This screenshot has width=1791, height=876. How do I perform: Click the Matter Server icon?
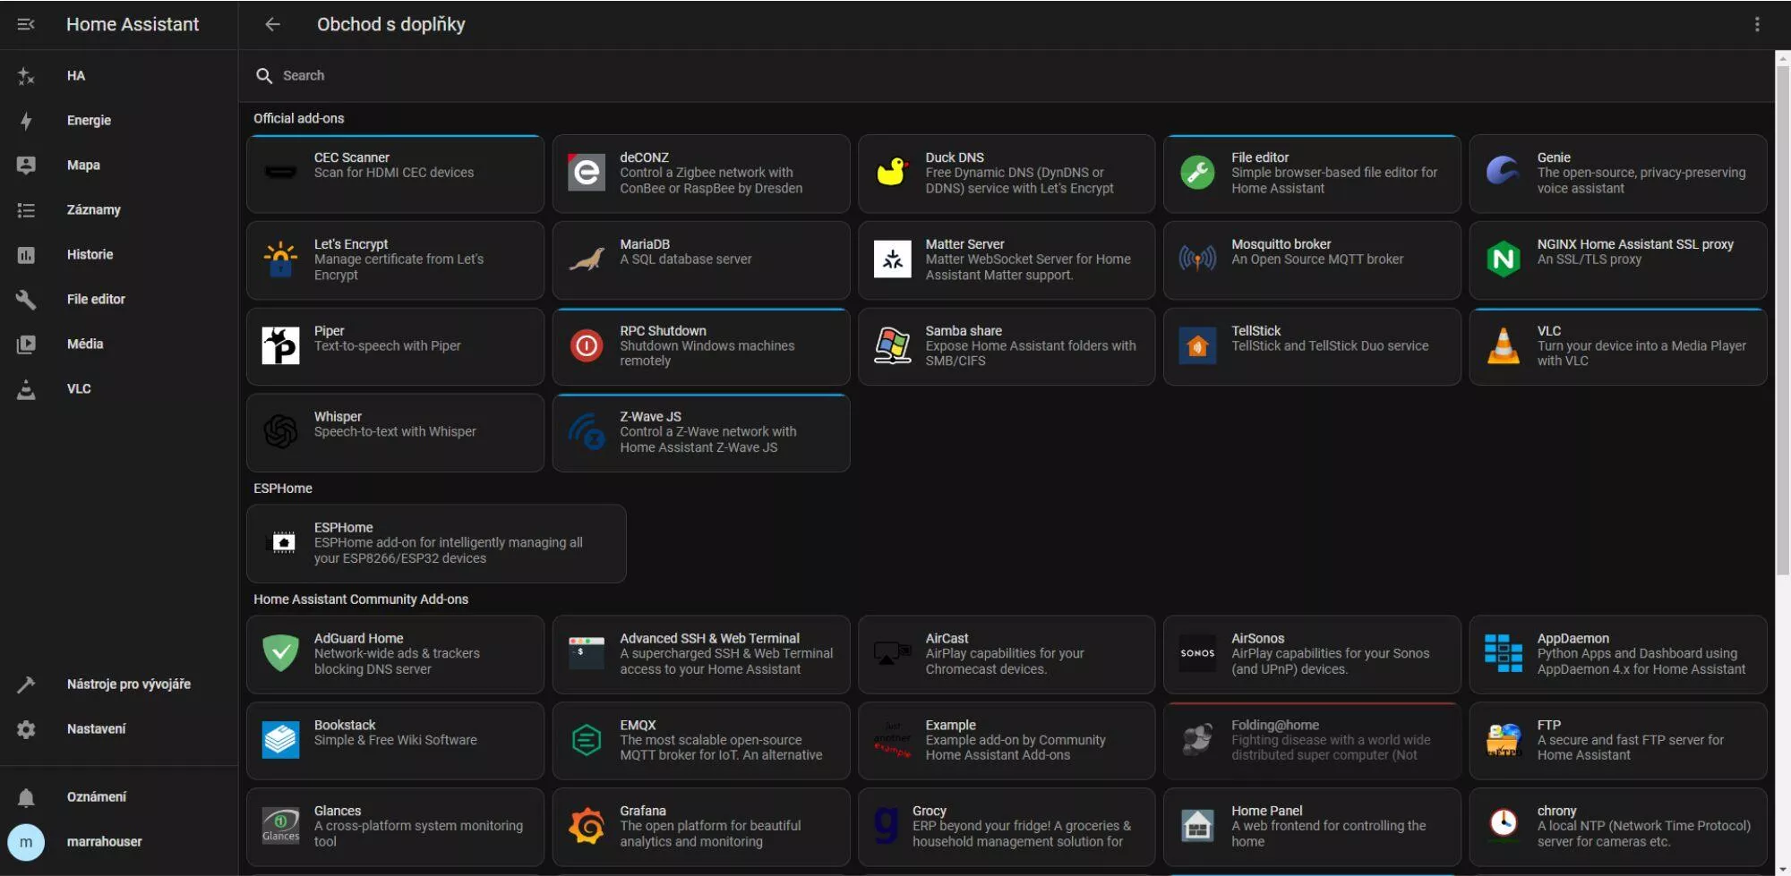tap(892, 259)
